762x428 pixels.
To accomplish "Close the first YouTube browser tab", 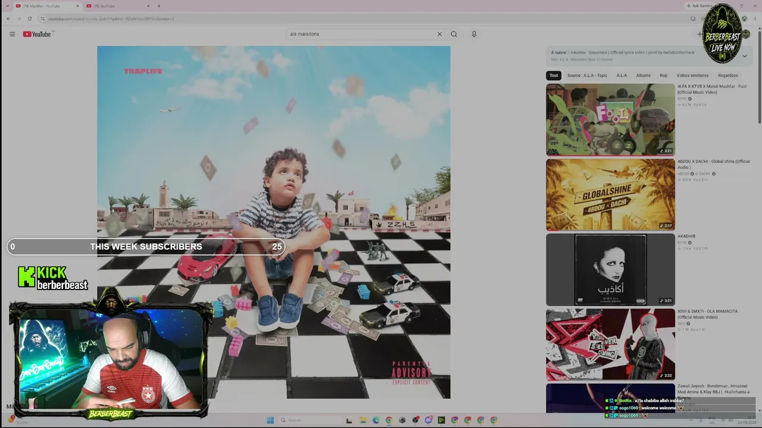I will [x=77, y=6].
